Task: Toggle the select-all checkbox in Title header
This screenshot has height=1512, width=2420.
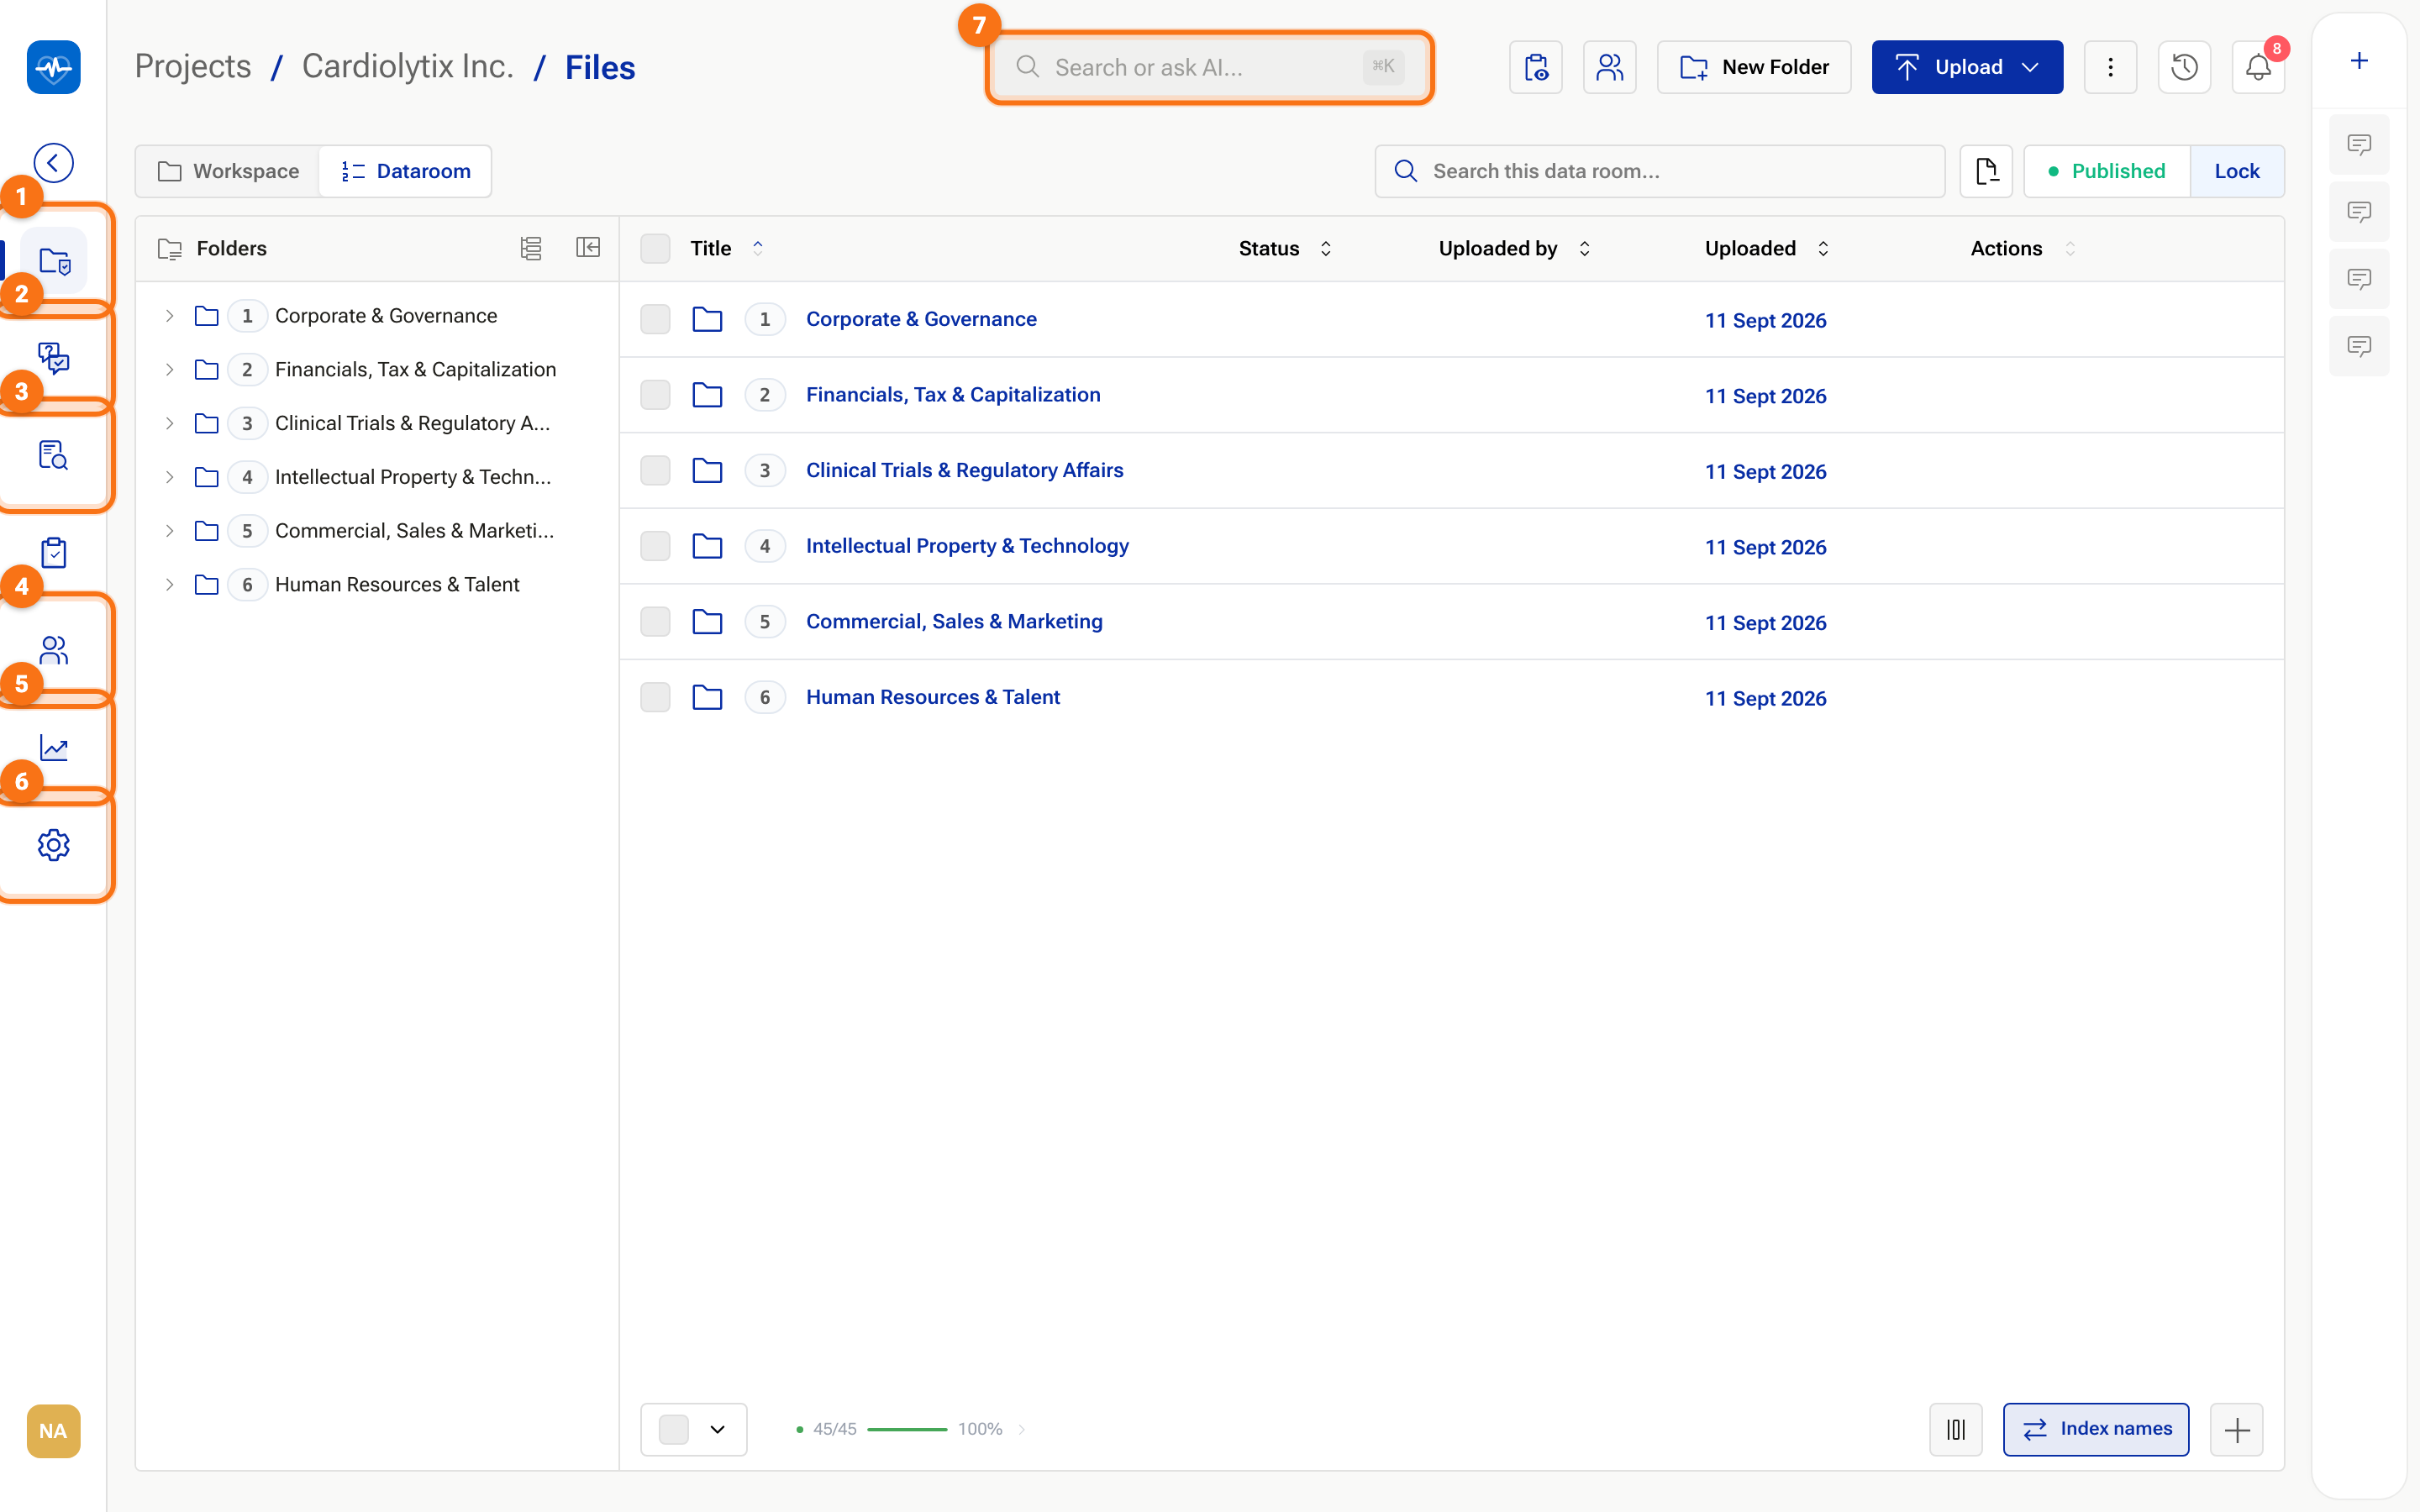Action: tap(655, 248)
